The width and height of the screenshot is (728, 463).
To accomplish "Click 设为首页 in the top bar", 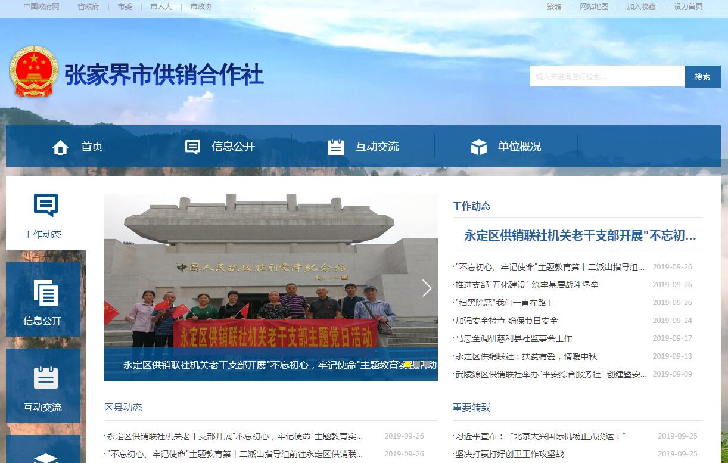I will click(688, 7).
